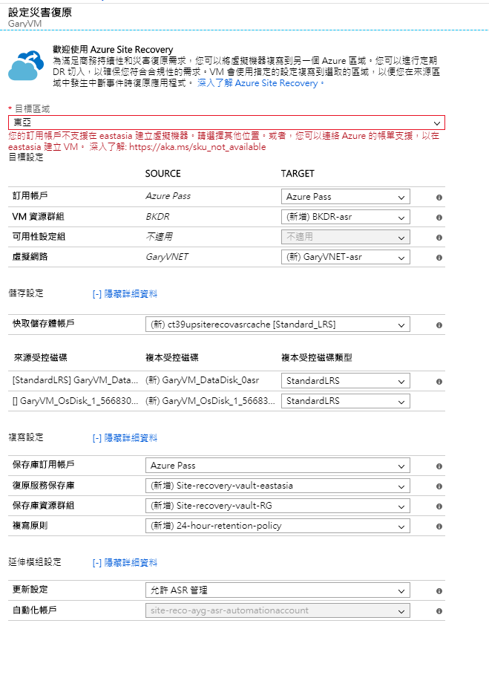This screenshot has width=489, height=678.
Task: Click info icon for 復原服務保存庫 row
Action: (x=439, y=486)
